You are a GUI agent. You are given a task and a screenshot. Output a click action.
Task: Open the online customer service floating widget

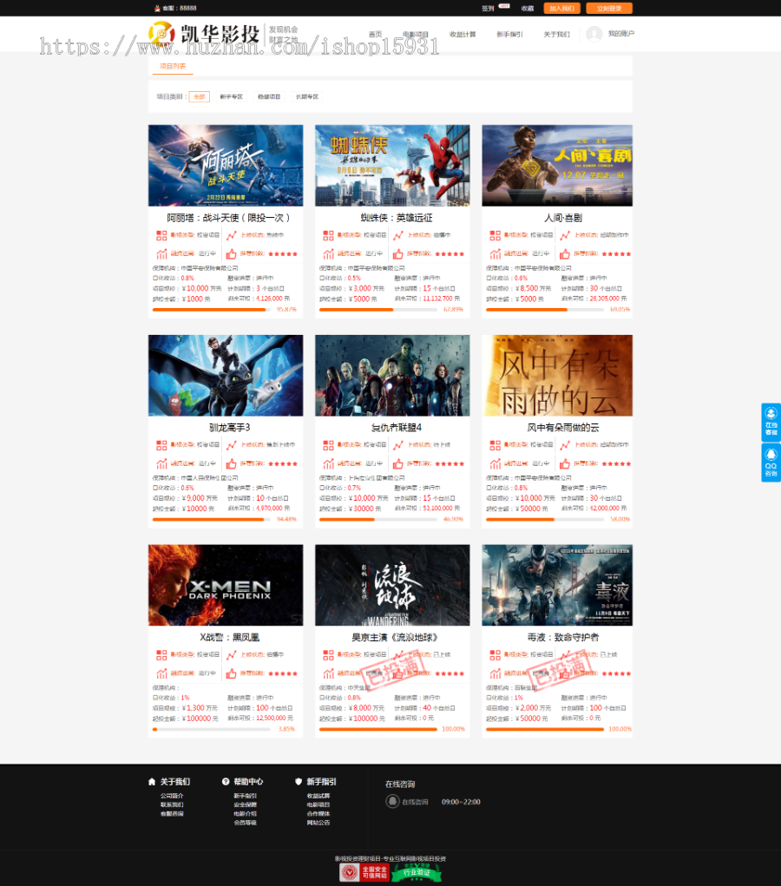click(771, 422)
